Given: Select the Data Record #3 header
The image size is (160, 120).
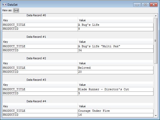Looking at the screenshot, I should 36,80.
